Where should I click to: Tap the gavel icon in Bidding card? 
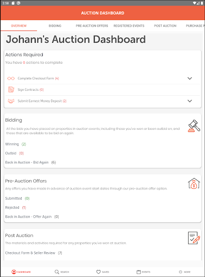point(194,126)
